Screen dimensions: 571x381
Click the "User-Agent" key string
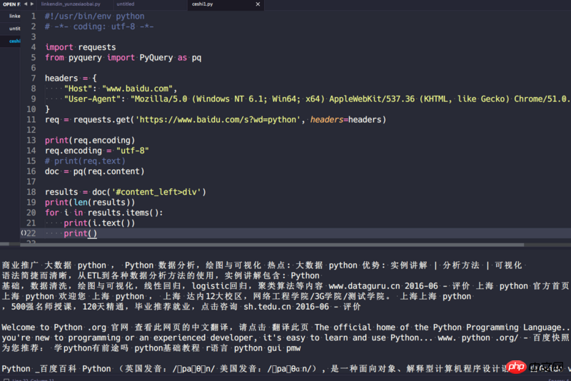tap(92, 99)
